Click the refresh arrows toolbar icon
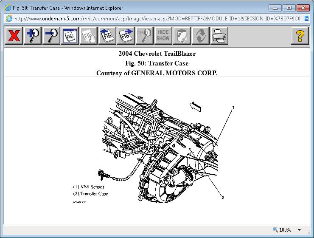Image resolution: width=314 pixels, height=238 pixels. coord(201,36)
